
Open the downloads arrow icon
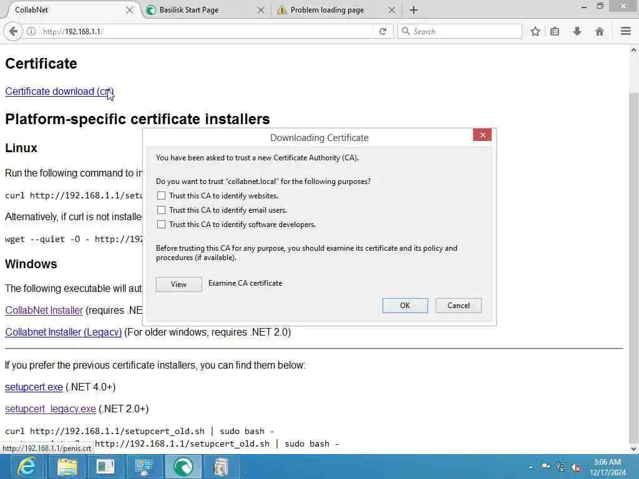coord(577,31)
